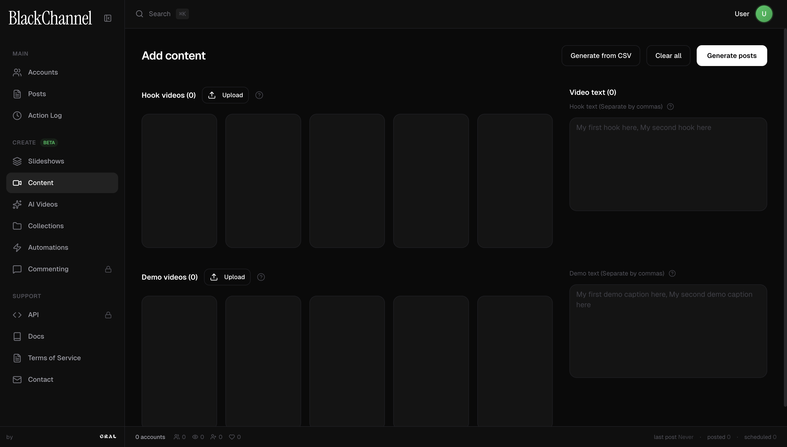Open the help icon next to Hook videos Upload
The image size is (787, 447).
(259, 95)
